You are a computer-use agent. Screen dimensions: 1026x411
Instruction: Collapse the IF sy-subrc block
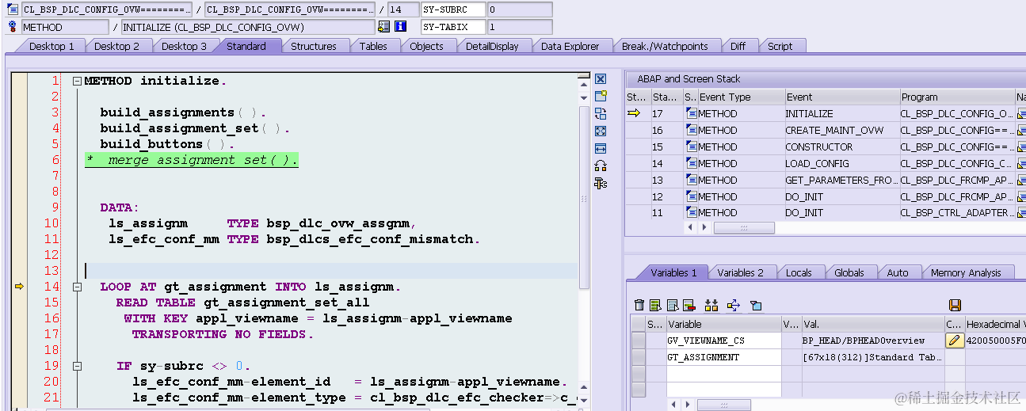[77, 366]
